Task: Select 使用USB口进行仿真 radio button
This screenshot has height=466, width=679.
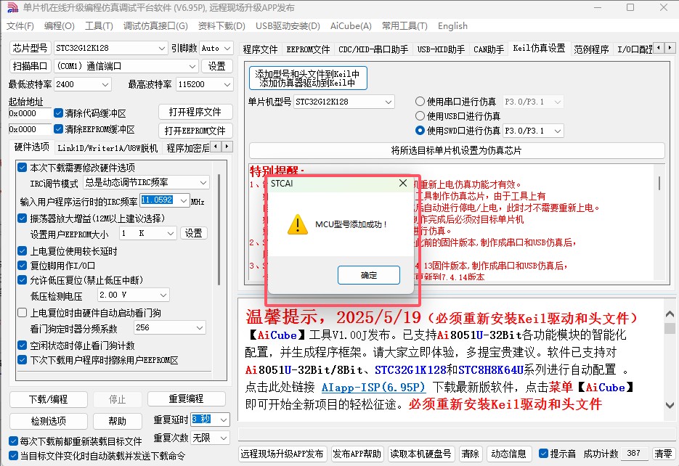Action: pos(420,116)
